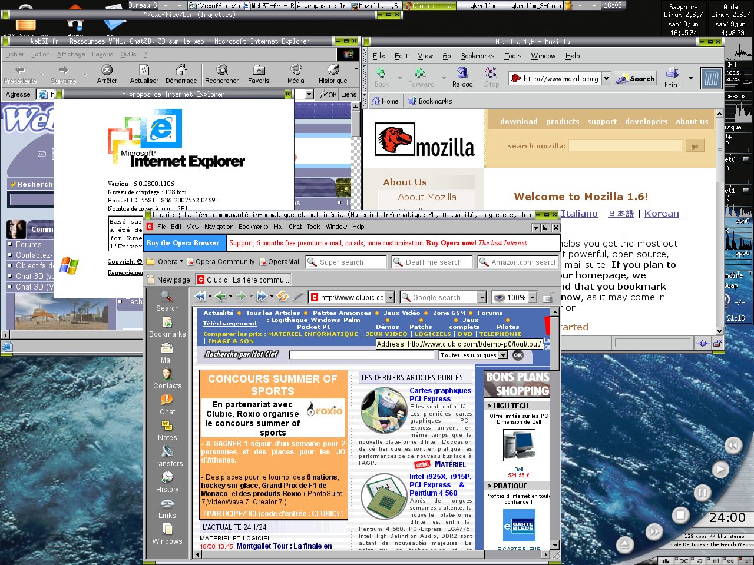This screenshot has width=754, height=565.
Task: Focus the search mozilla input field
Action: coord(625,146)
